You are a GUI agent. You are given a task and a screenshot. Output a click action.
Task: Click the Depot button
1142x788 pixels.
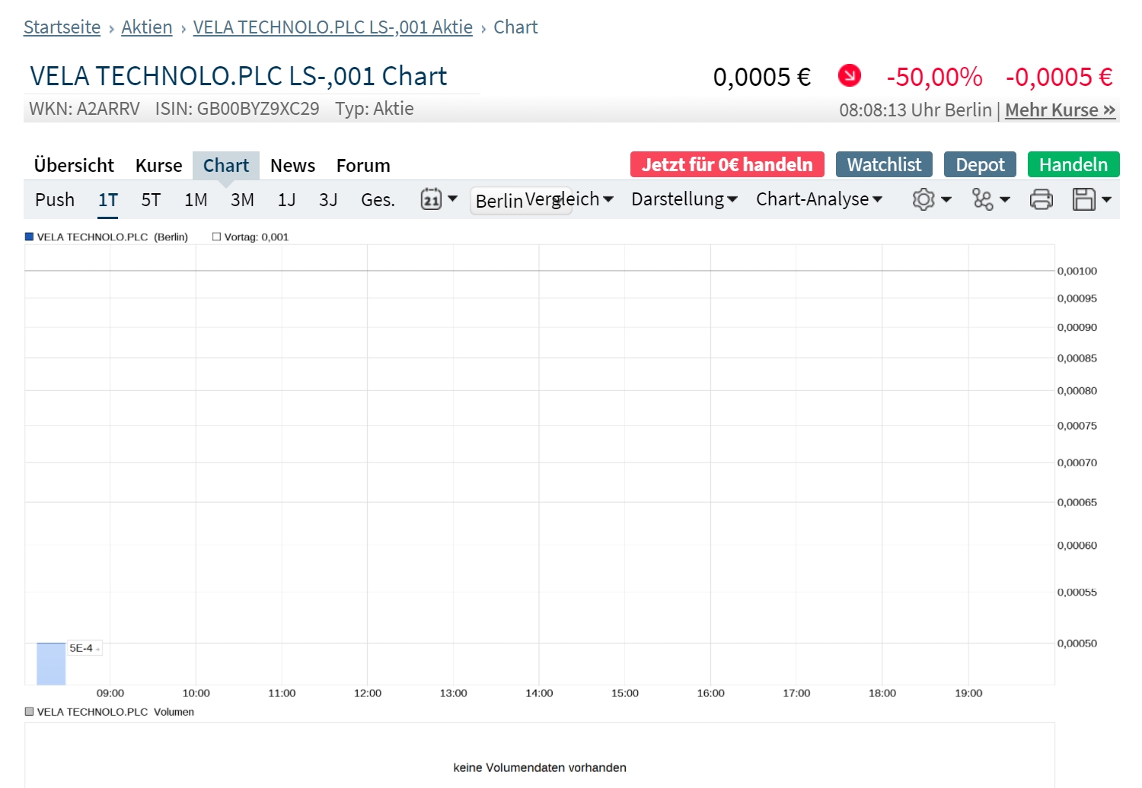click(x=980, y=164)
